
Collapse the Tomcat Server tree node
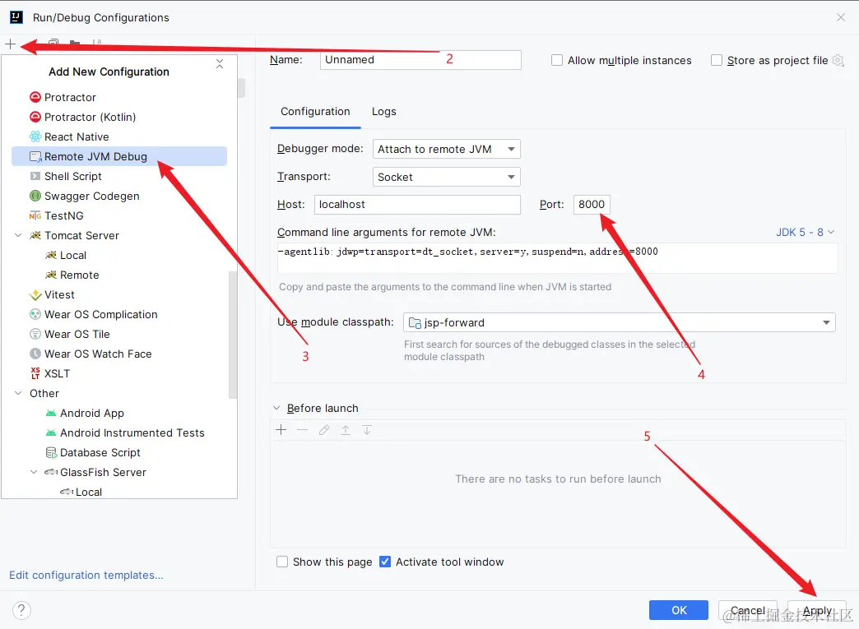18,235
